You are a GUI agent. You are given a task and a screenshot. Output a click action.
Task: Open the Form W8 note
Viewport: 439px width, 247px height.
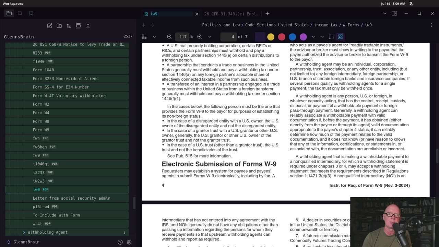coord(67,121)
